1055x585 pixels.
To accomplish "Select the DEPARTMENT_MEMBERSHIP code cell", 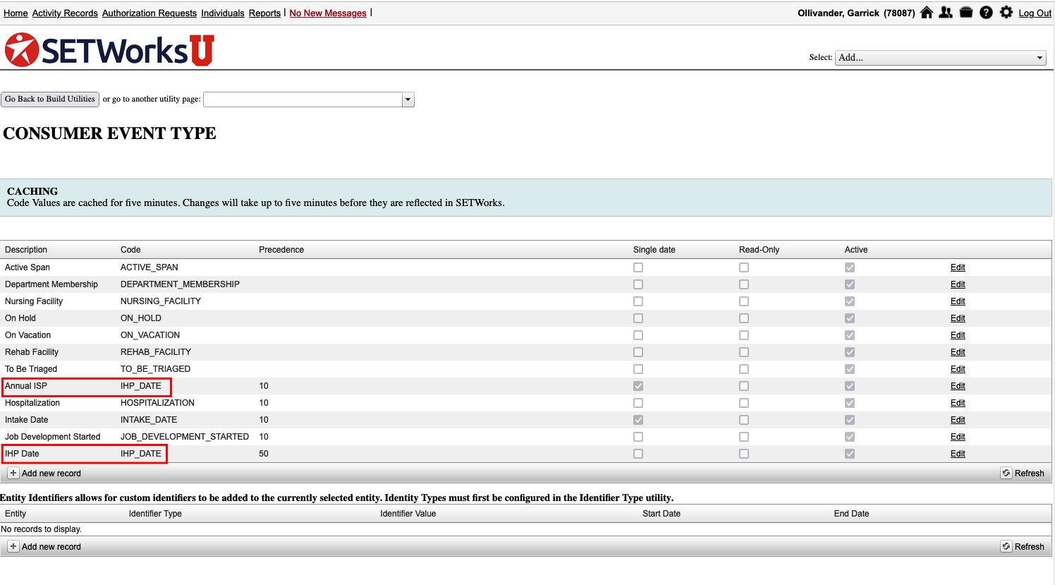I will (180, 284).
